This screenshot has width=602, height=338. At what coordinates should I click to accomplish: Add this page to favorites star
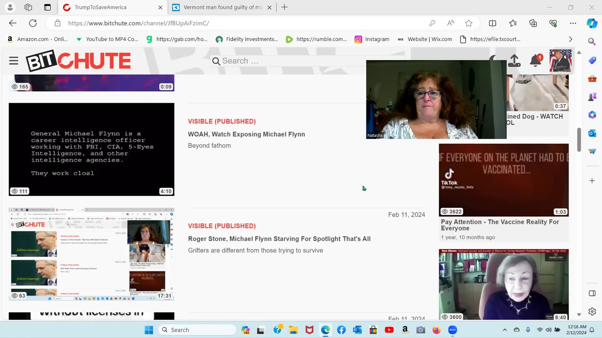tap(468, 23)
